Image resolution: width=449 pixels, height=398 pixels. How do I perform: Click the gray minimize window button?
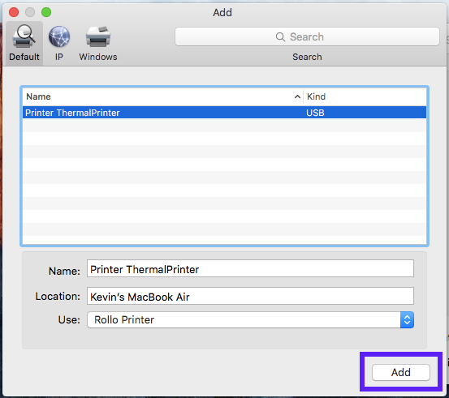[x=30, y=12]
